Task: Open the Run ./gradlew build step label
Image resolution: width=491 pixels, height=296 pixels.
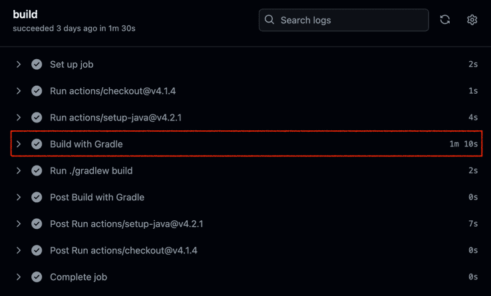Action: tap(91, 171)
